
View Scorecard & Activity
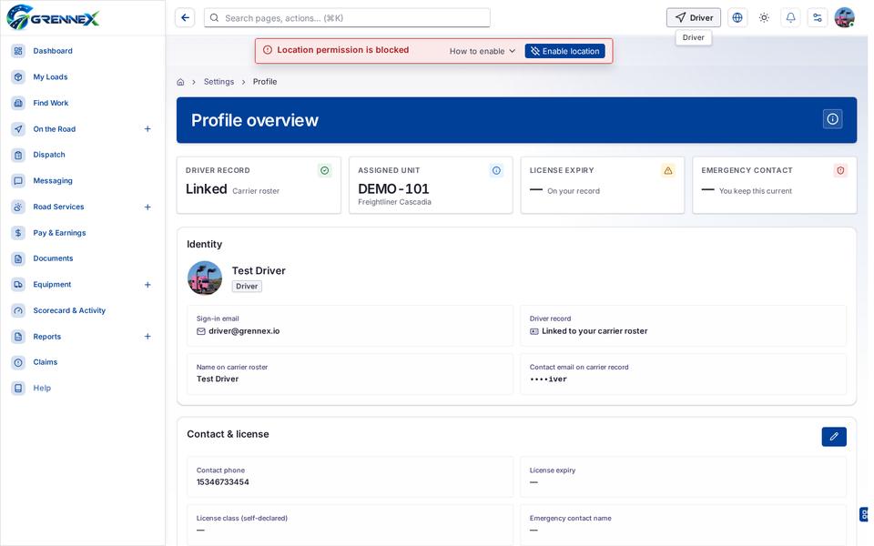[x=69, y=310]
